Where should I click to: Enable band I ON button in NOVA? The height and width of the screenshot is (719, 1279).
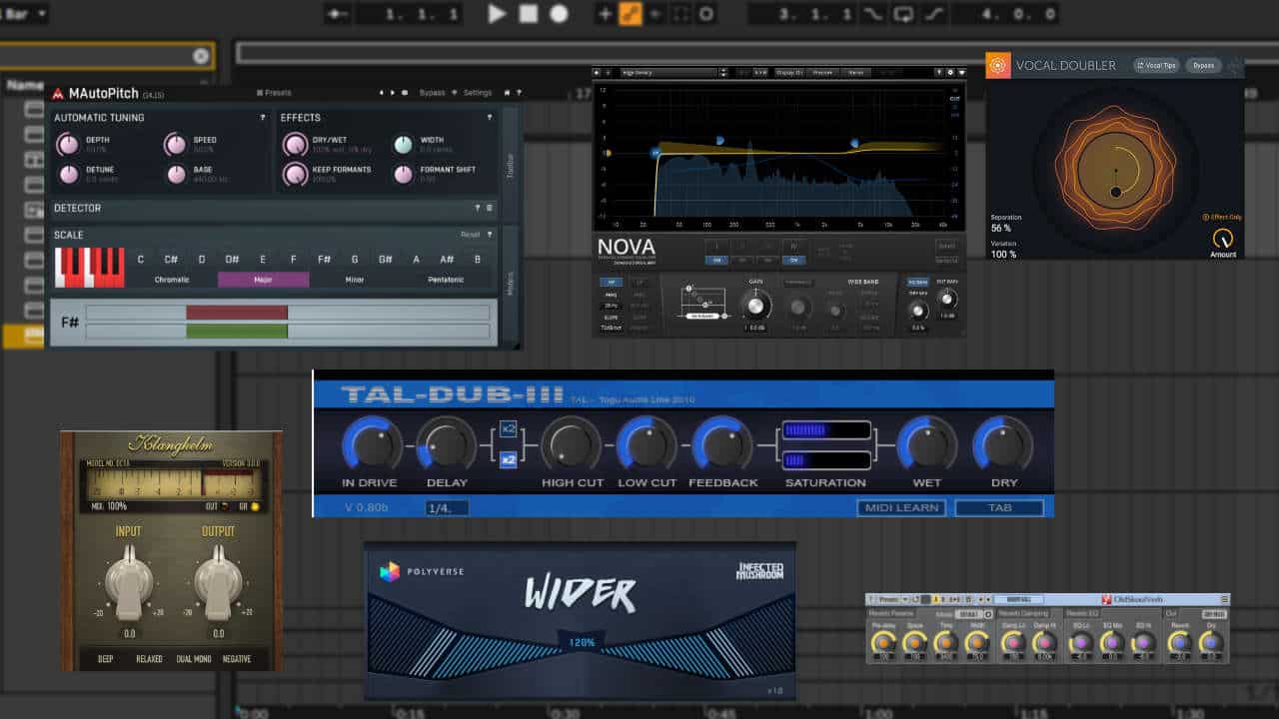pyautogui.click(x=715, y=260)
